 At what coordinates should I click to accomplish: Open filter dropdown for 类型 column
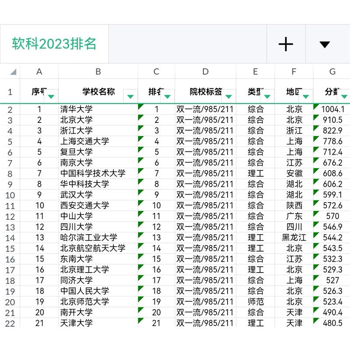click(267, 96)
